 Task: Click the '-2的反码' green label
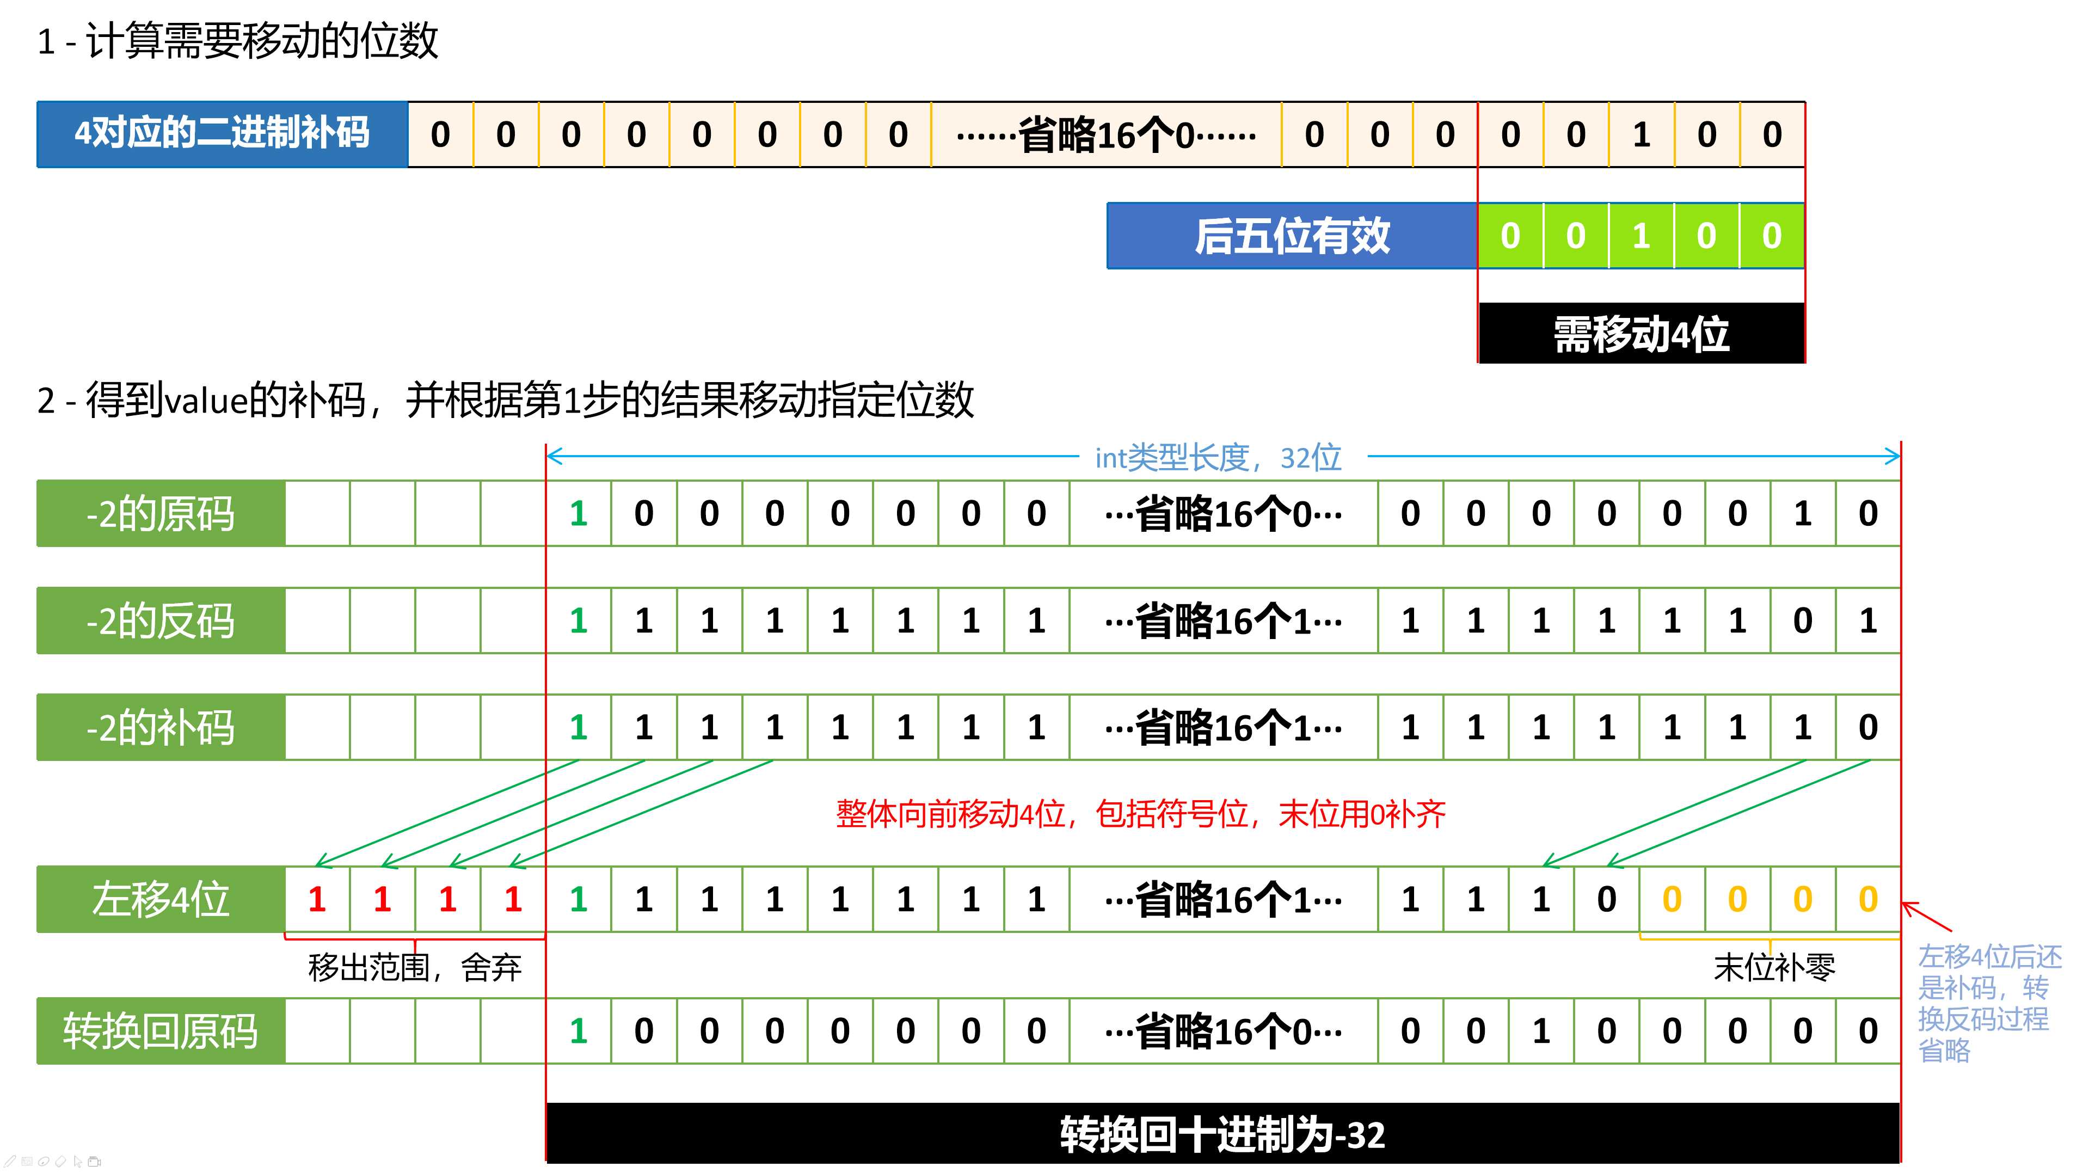[161, 621]
